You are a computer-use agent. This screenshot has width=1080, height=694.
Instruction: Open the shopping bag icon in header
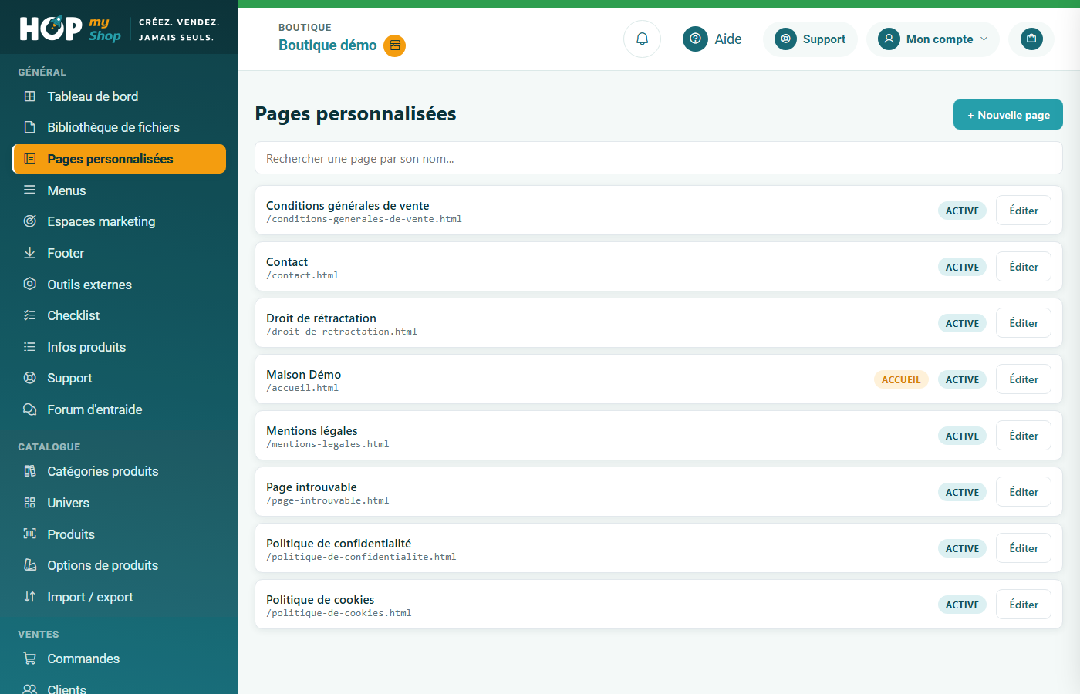coord(1031,39)
